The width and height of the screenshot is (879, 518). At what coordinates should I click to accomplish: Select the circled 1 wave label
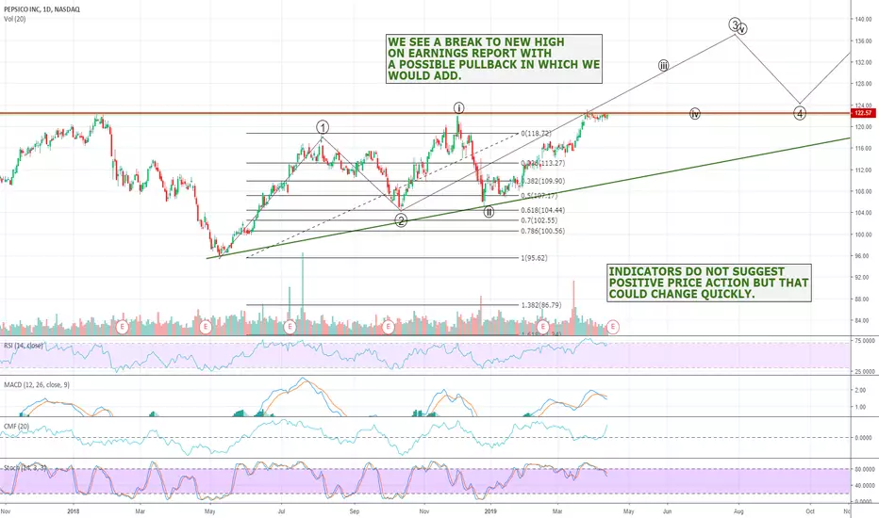tap(323, 127)
